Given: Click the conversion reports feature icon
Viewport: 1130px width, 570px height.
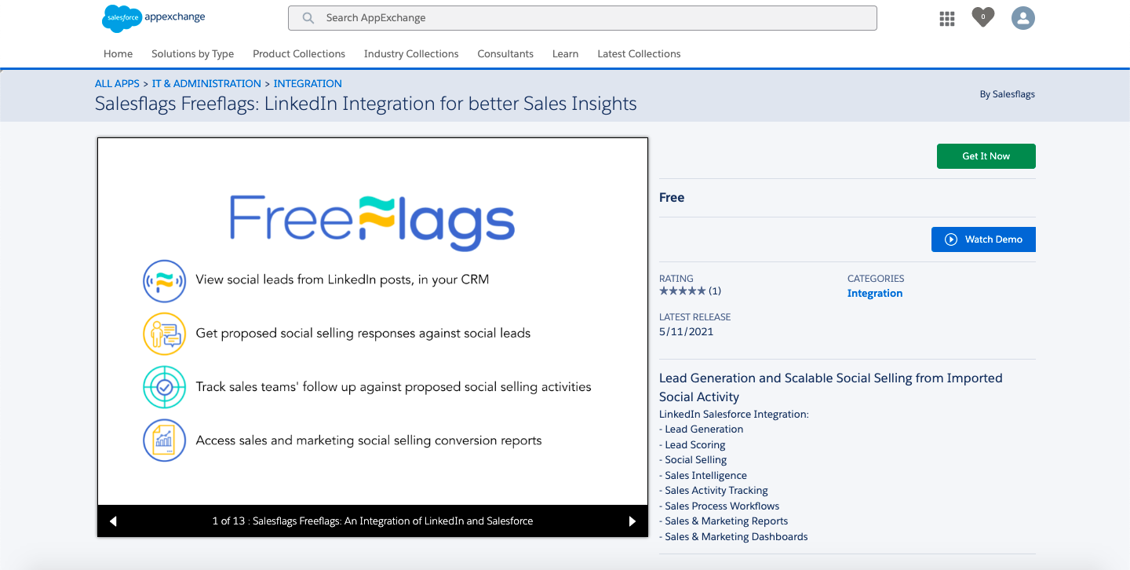Looking at the screenshot, I should pyautogui.click(x=164, y=440).
